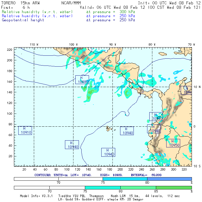Viewport: 202px width, 202px height.
Task: Click the '10 N' latitude label
Action: click(197, 87)
